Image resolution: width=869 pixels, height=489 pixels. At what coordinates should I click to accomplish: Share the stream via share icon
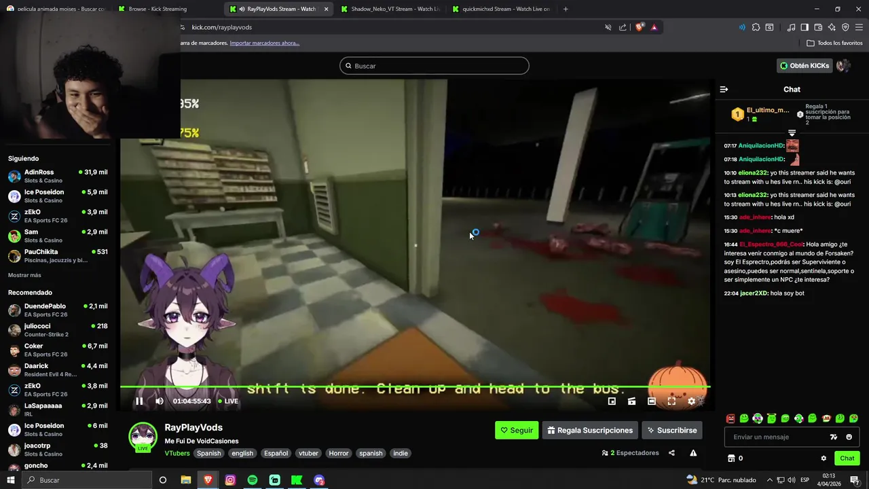(x=671, y=453)
